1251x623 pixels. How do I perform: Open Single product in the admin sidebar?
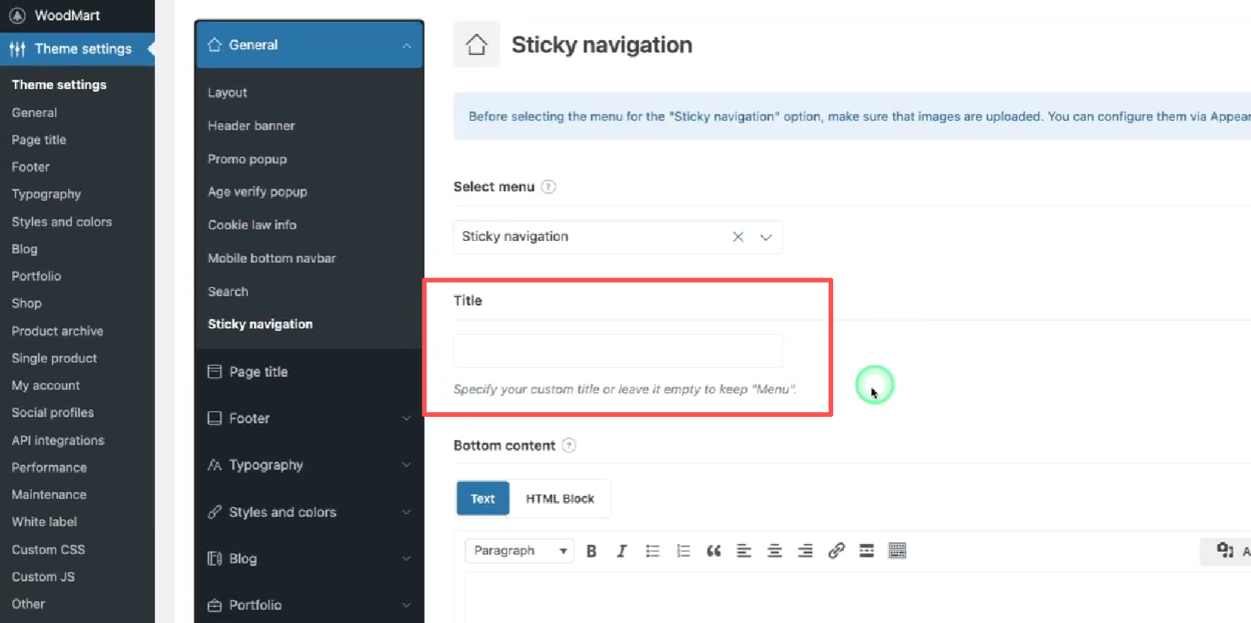tap(54, 358)
